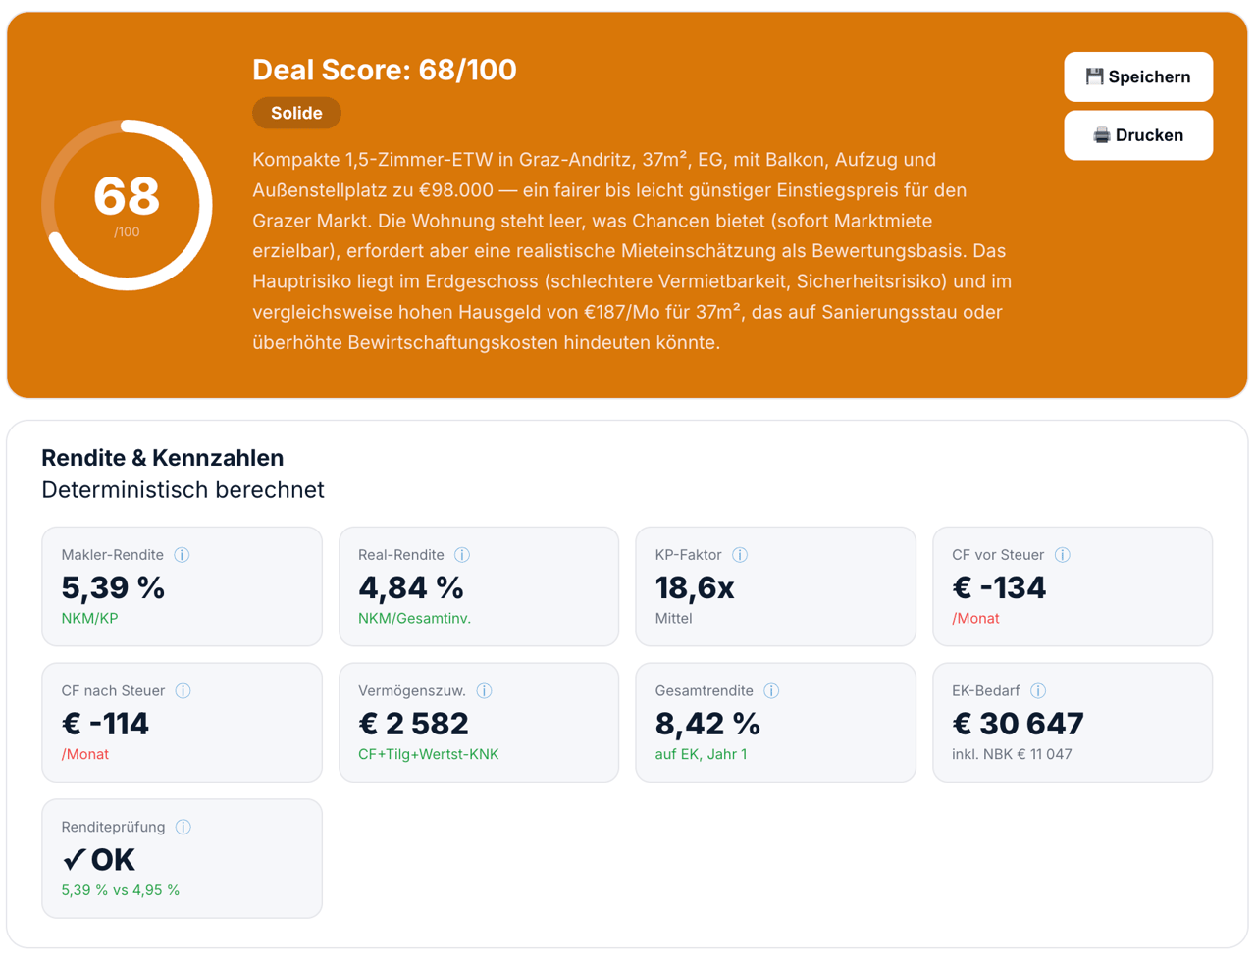The height and width of the screenshot is (960, 1256).
Task: Select the Solide rating badge
Action: [296, 113]
